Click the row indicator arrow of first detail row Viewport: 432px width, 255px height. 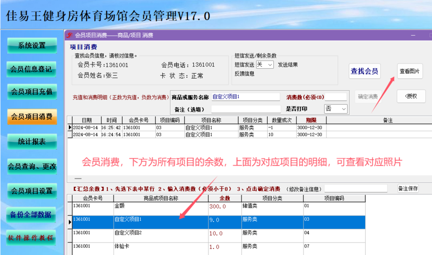click(70, 127)
